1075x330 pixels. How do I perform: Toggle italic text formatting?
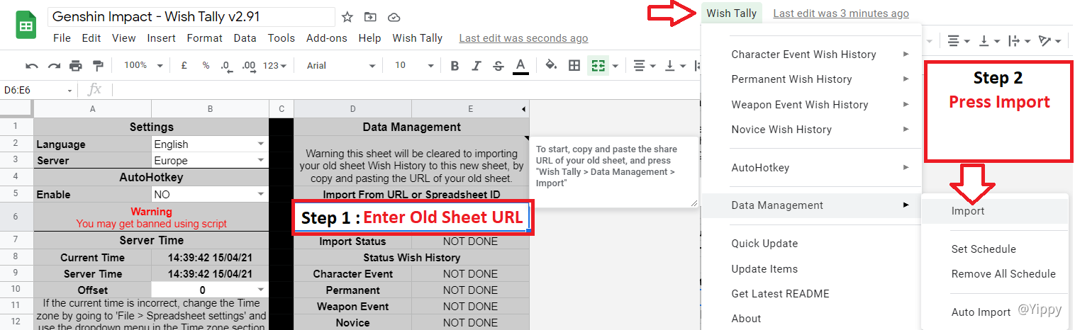(x=477, y=66)
